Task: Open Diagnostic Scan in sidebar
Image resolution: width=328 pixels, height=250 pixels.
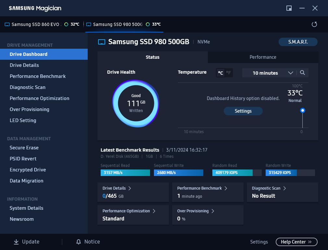Action: point(44,87)
